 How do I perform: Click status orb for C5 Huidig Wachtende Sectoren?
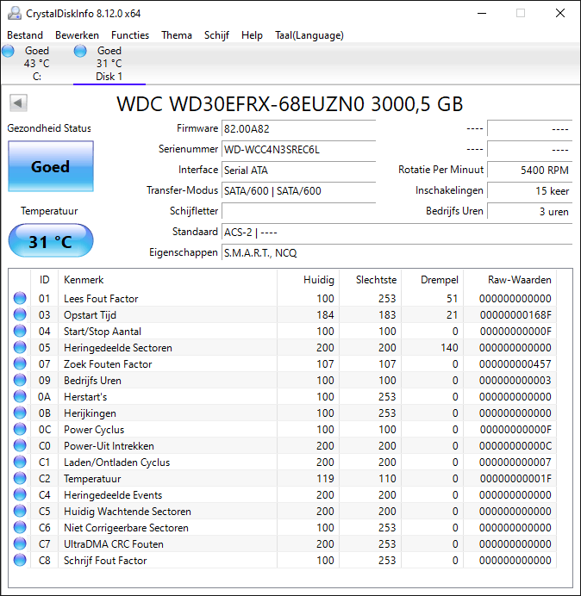click(20, 511)
